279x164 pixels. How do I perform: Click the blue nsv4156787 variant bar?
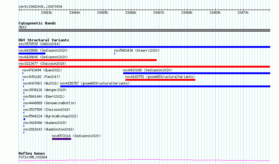pos(165,86)
